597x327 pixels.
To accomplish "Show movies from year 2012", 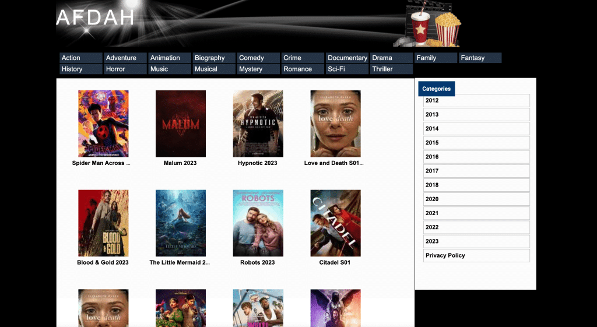I will point(476,100).
